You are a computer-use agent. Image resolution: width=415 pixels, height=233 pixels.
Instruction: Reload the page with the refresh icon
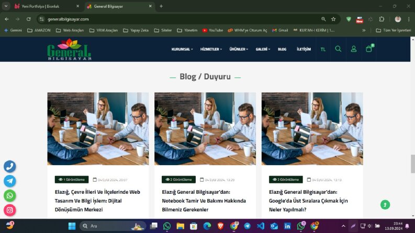click(29, 19)
